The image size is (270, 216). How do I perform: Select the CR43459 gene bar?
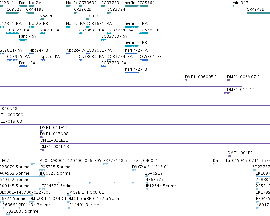coord(259,13)
